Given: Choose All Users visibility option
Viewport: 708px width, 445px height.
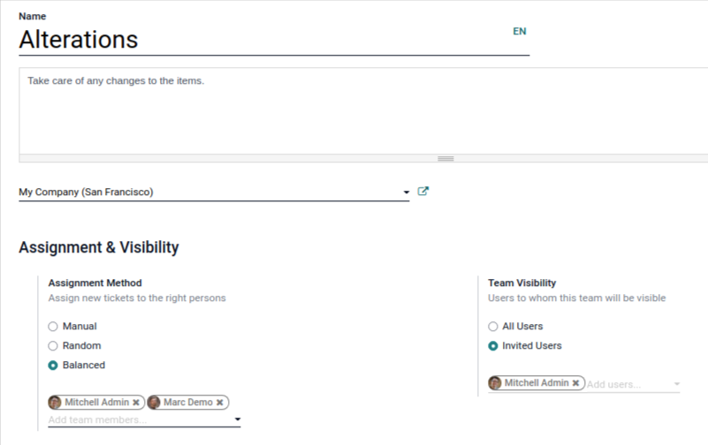Looking at the screenshot, I should point(493,327).
